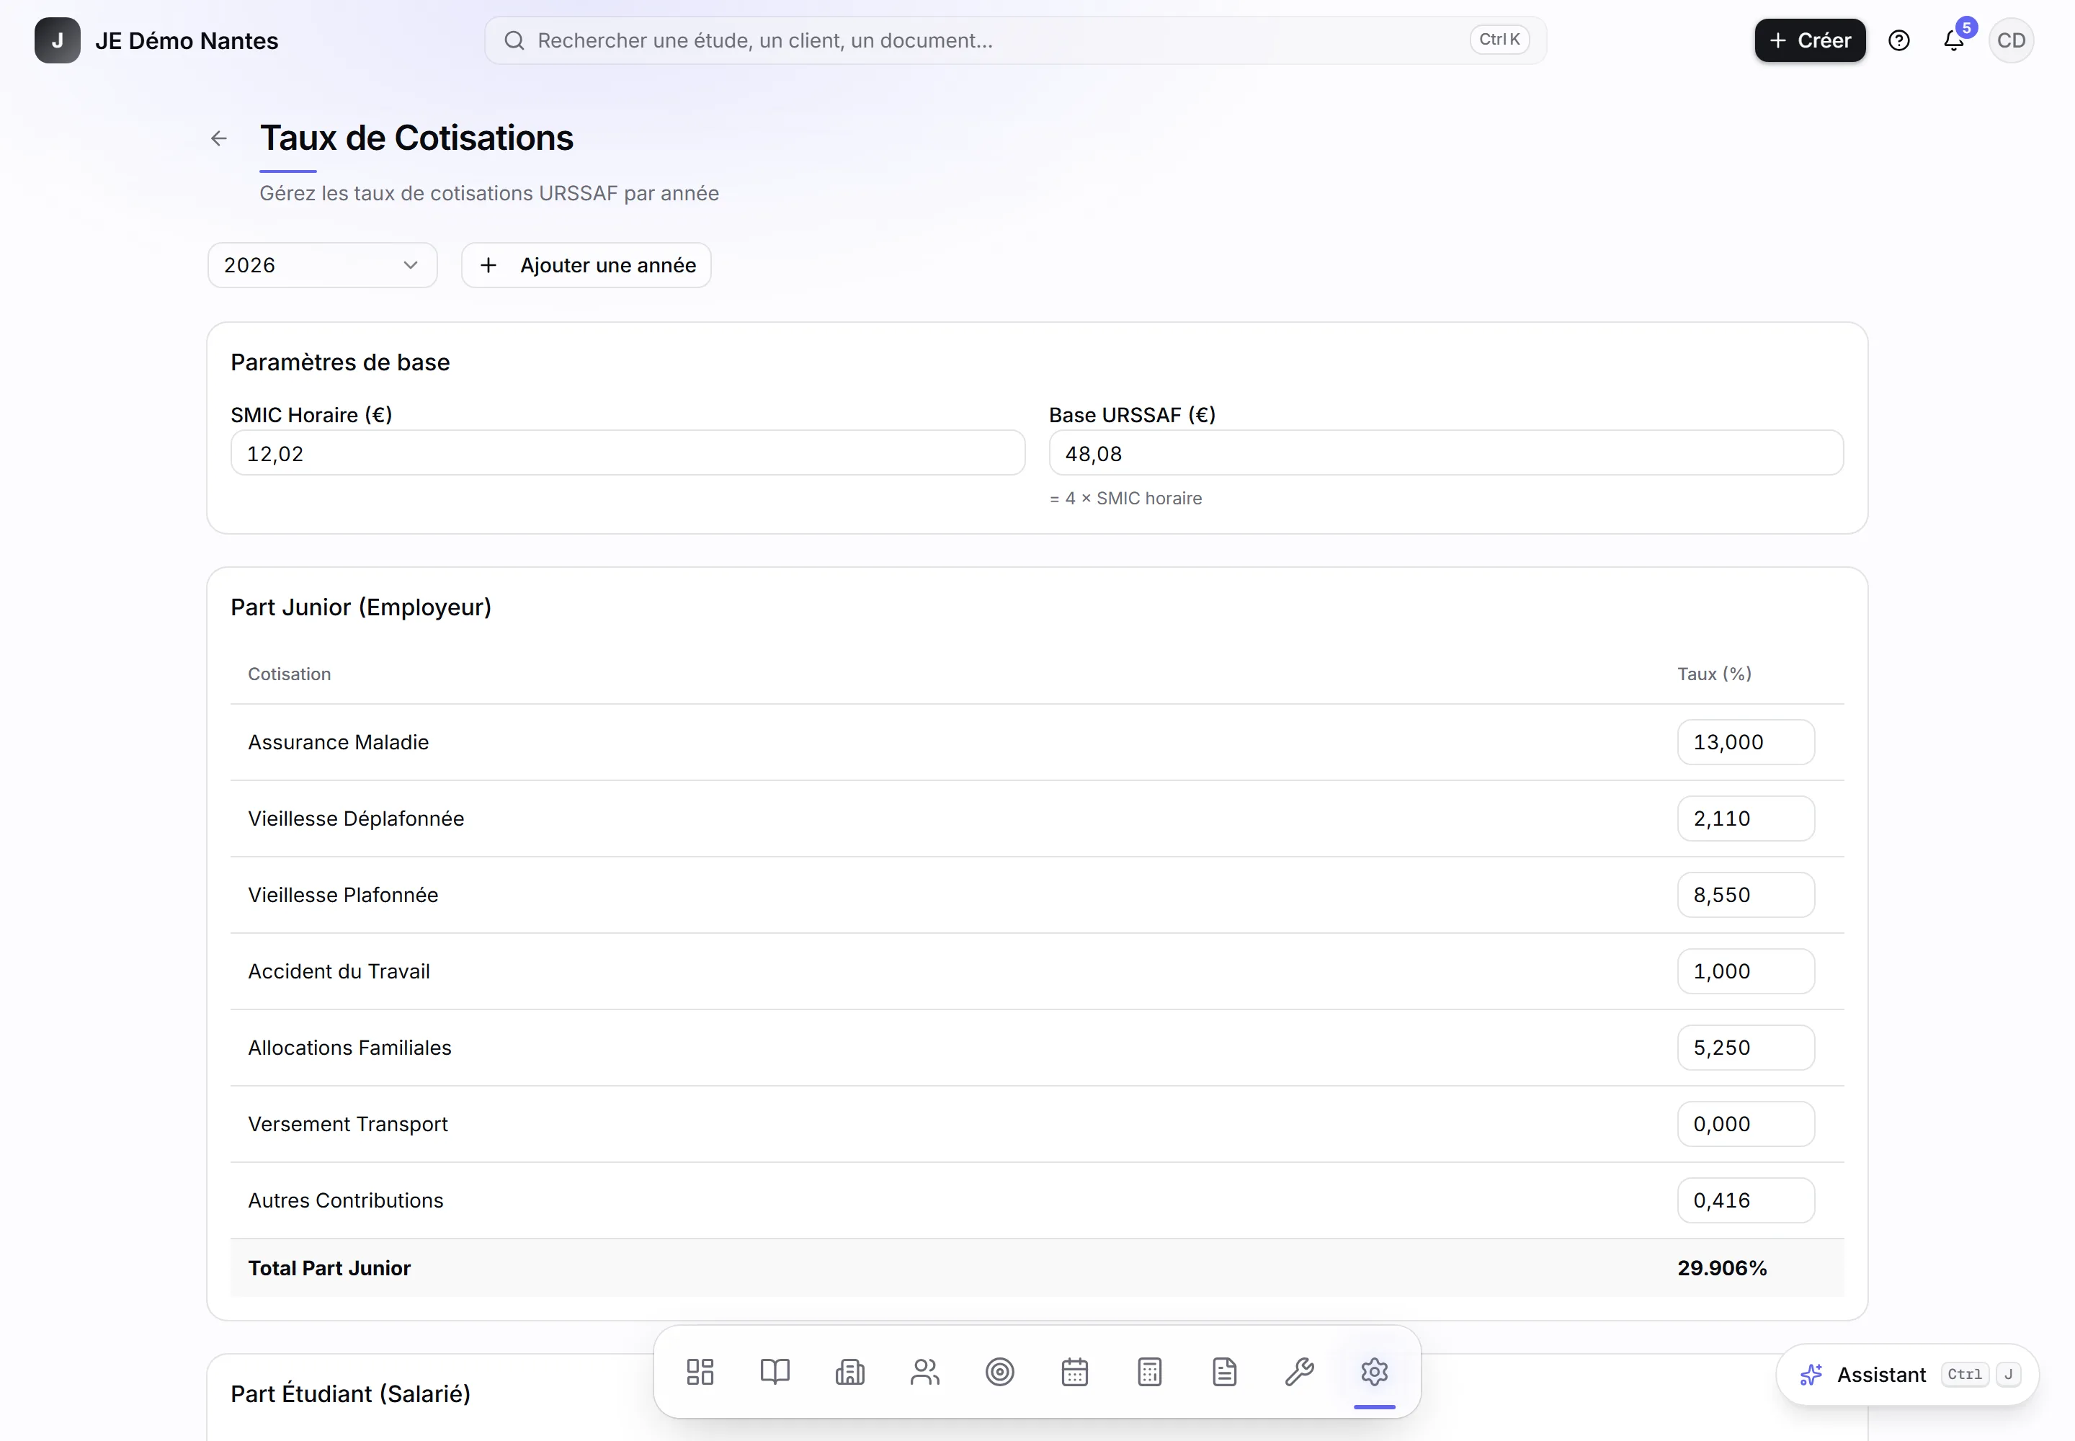
Task: Click the Vieillesse Déplafonnée row label
Action: (x=356, y=819)
